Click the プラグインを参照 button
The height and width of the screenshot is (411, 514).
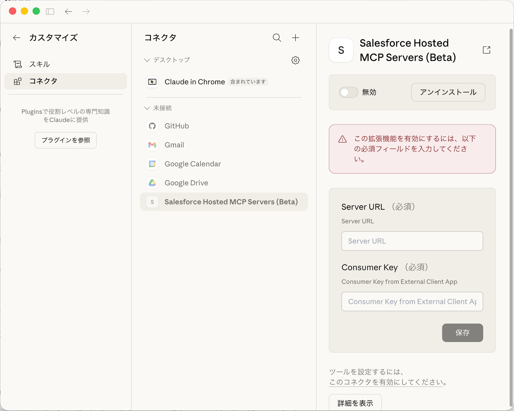(x=66, y=140)
